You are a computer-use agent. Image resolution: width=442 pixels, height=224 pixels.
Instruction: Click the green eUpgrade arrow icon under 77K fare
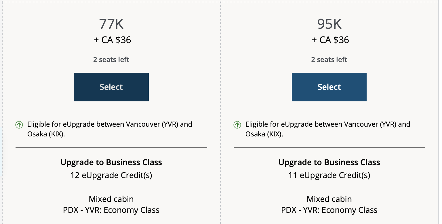[19, 125]
